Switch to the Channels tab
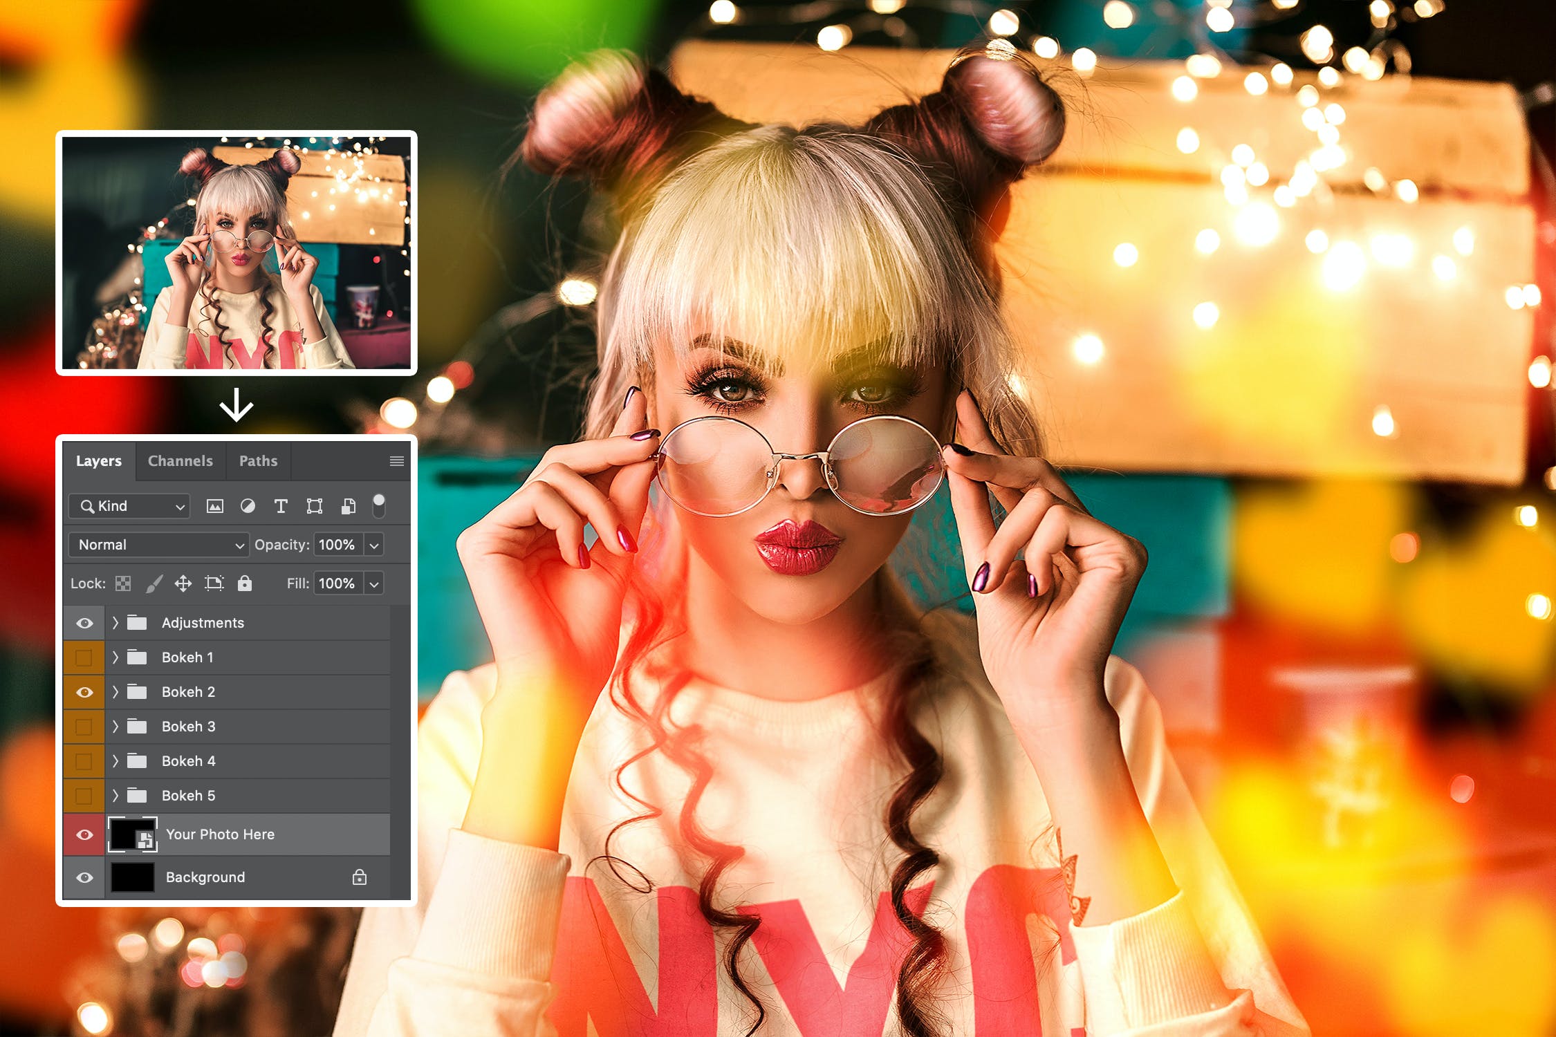The width and height of the screenshot is (1556, 1037). pyautogui.click(x=180, y=461)
